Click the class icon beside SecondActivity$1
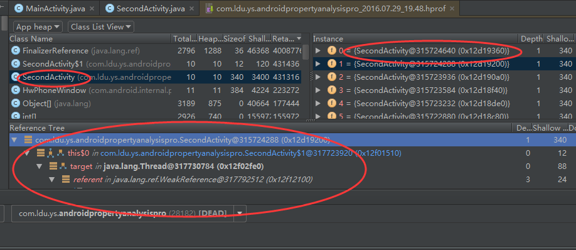Viewport: 576px width, 250px height. pyautogui.click(x=16, y=64)
